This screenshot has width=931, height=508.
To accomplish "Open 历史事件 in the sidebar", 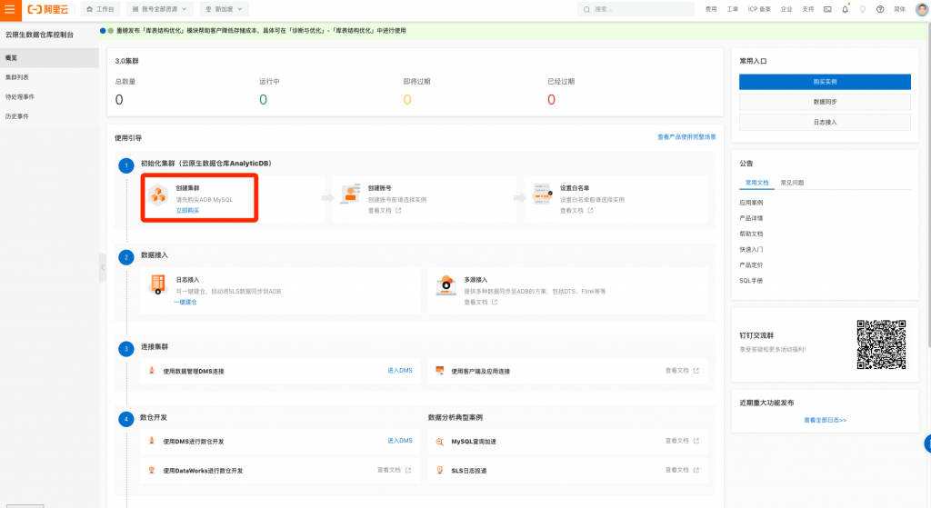I will 49,117.
